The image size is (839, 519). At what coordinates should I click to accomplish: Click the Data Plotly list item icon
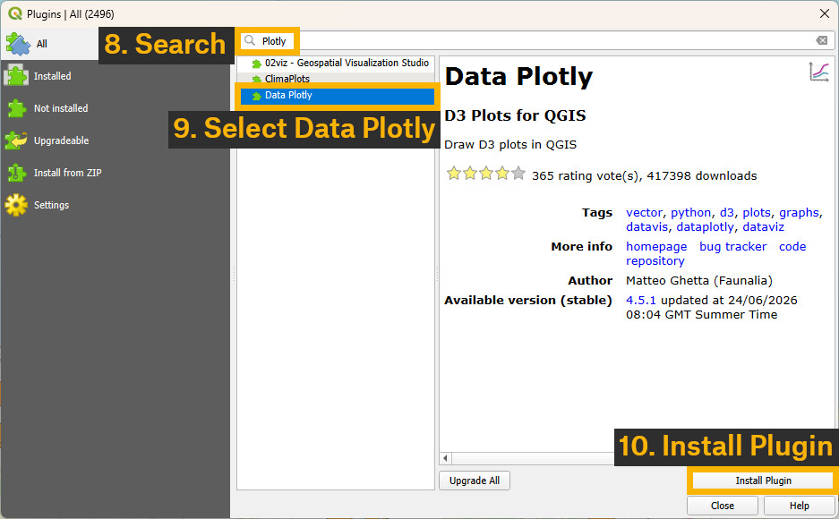tap(256, 96)
